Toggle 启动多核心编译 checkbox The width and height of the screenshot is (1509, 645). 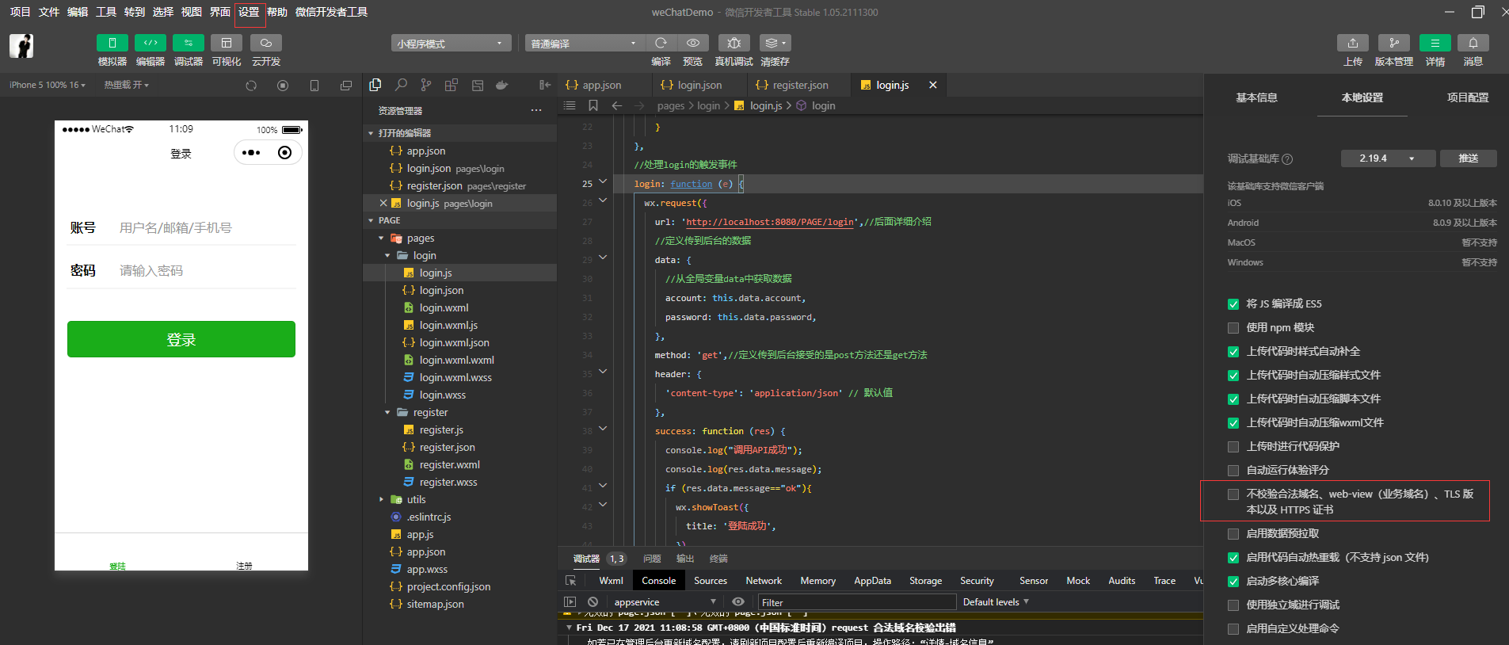[x=1233, y=582]
